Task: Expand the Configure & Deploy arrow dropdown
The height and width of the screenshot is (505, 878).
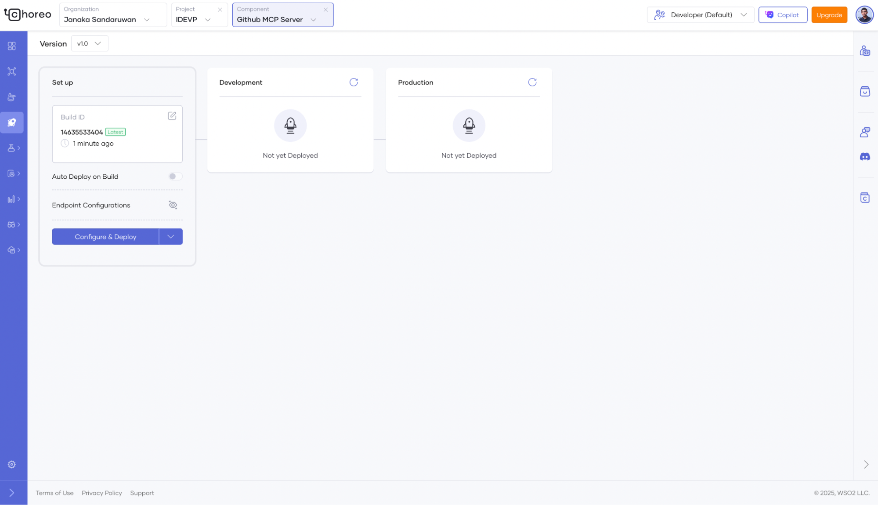Action: (x=171, y=237)
